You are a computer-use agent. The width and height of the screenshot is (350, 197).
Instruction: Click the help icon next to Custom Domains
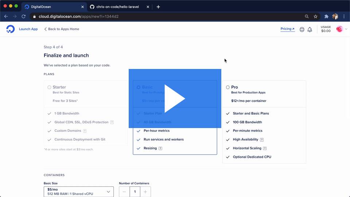[x=85, y=131]
